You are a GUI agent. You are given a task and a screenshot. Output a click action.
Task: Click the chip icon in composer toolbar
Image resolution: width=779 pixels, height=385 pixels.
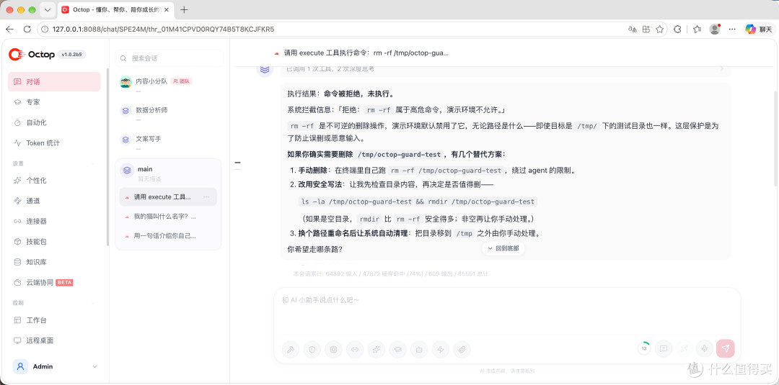coord(333,349)
